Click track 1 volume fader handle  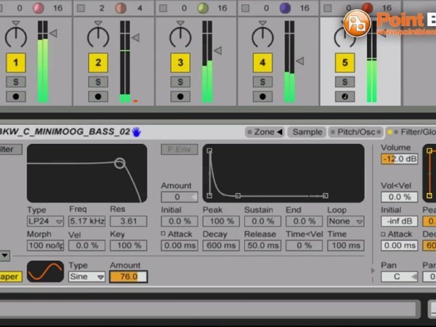pyautogui.click(x=54, y=34)
